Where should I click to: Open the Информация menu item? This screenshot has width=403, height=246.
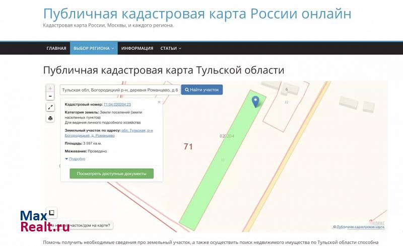point(137,48)
